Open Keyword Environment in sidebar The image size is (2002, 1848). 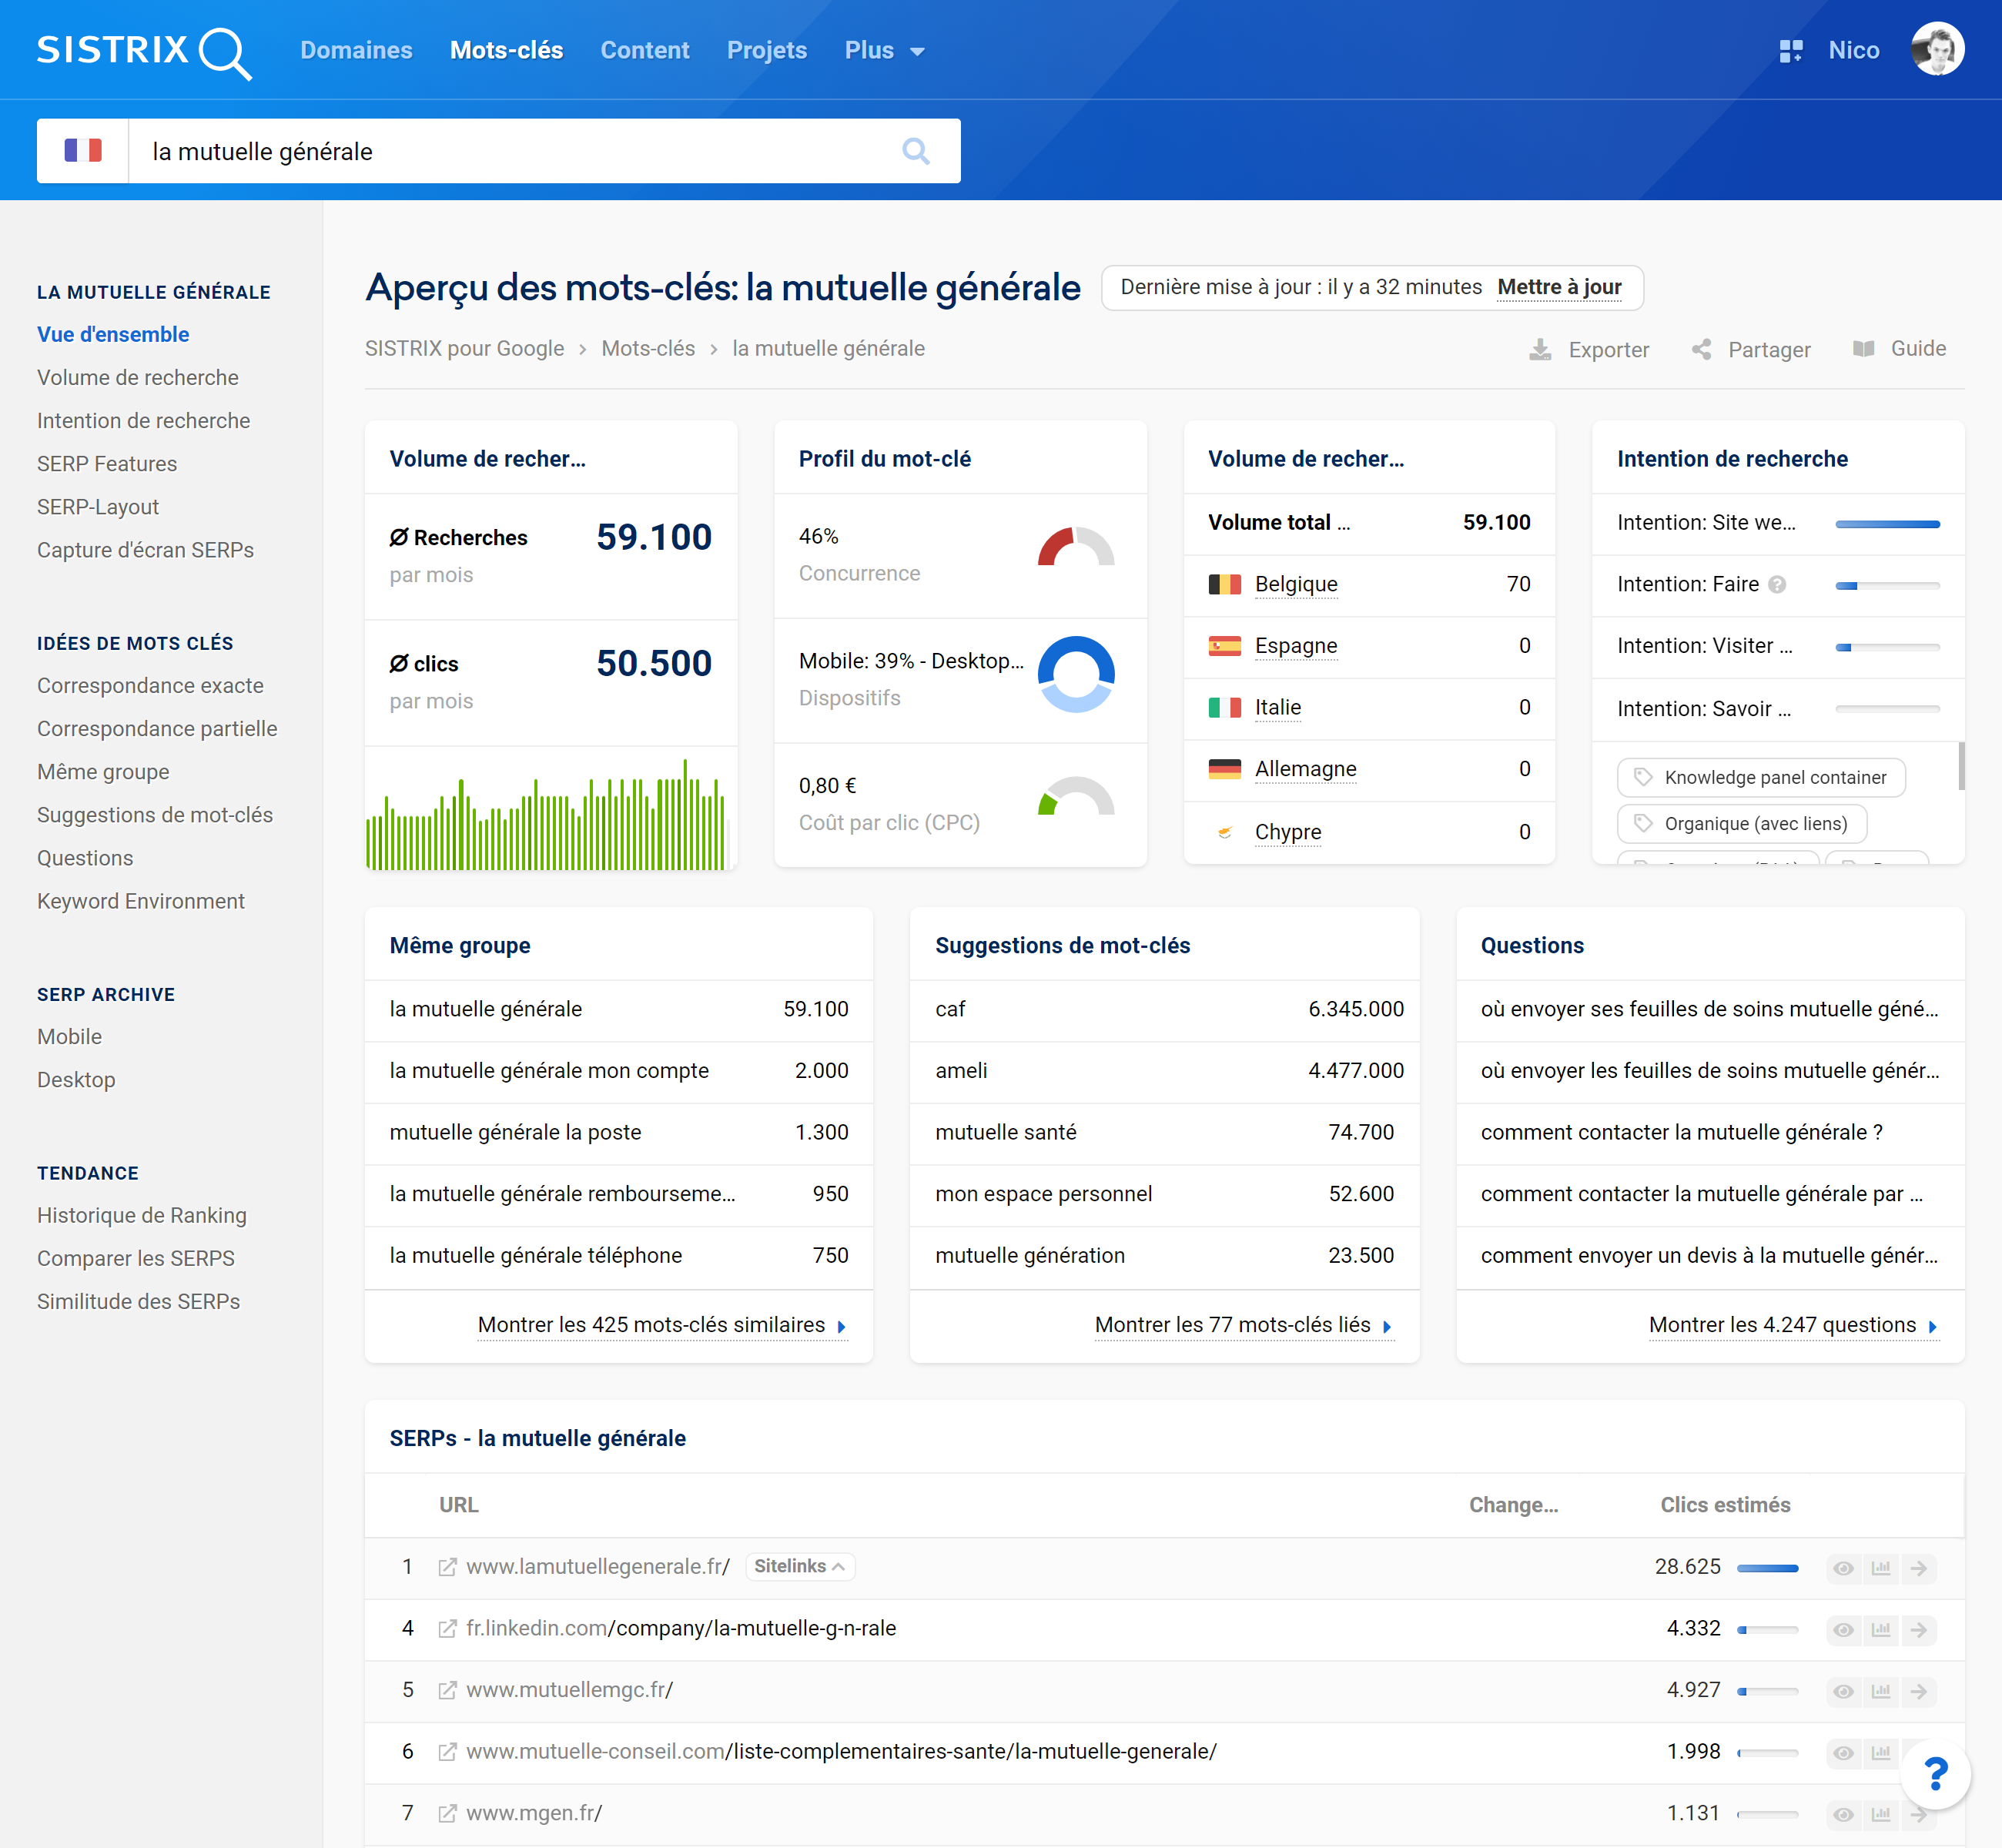[x=141, y=901]
